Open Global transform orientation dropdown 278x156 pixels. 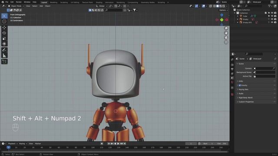[102, 6]
